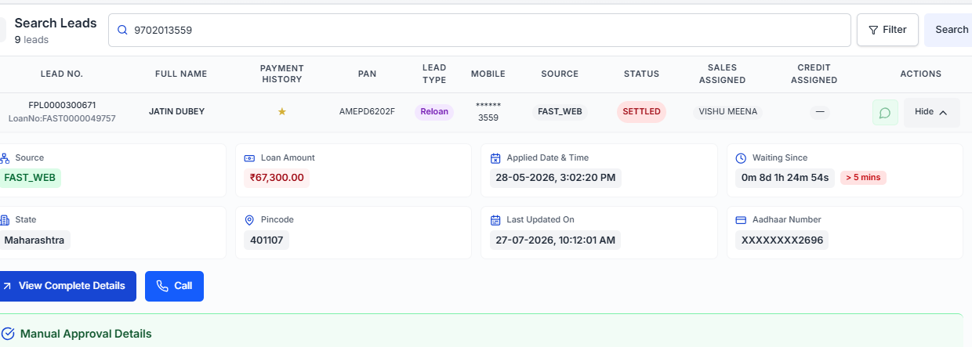The image size is (972, 347).
Task: Click the ACTIONS column header
Action: [x=920, y=74]
